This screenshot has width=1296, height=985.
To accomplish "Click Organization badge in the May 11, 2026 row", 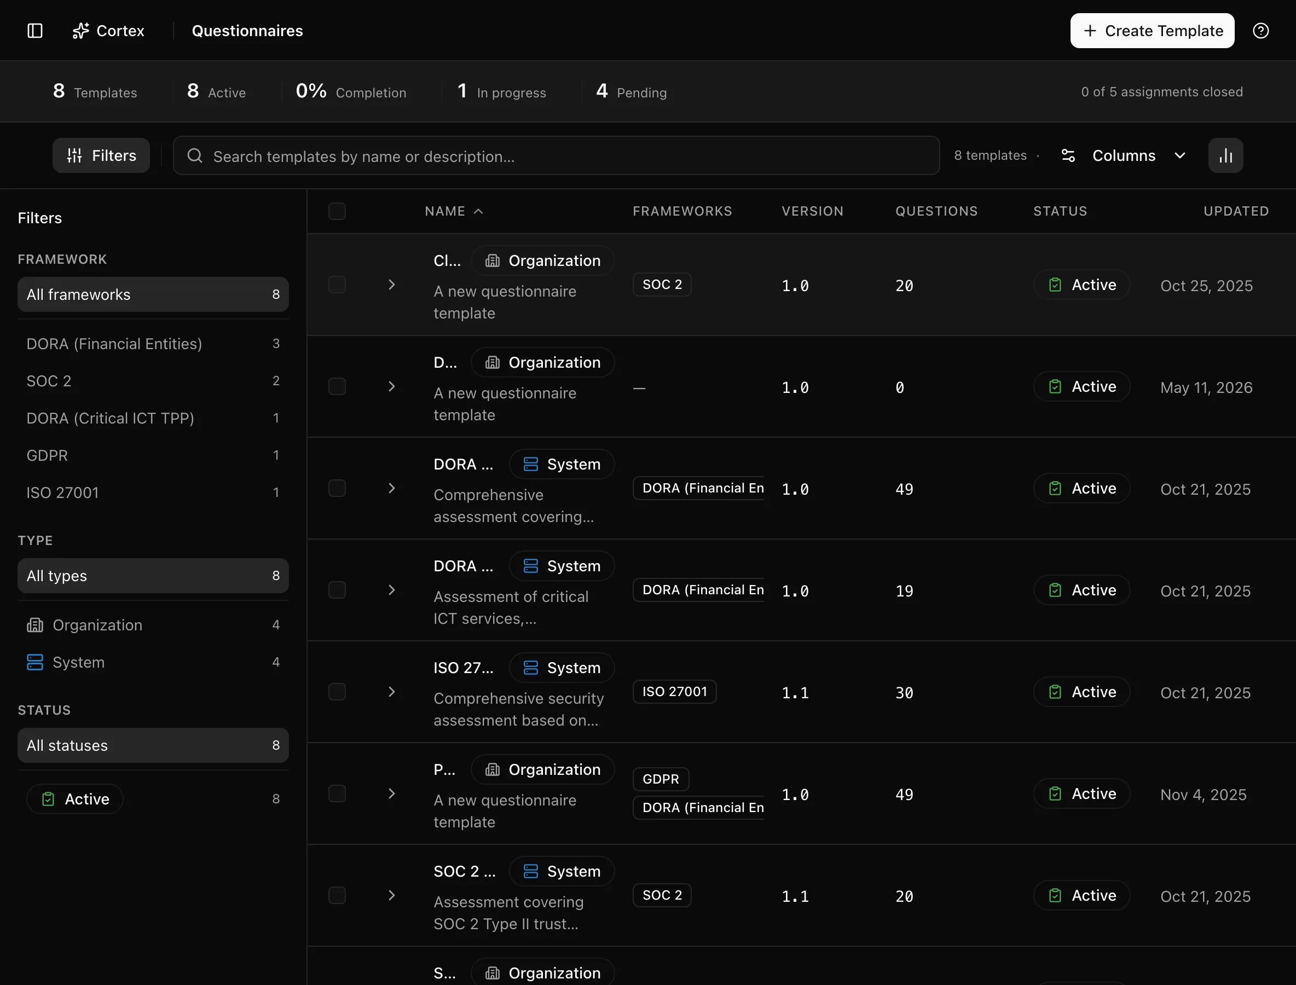I will [542, 362].
